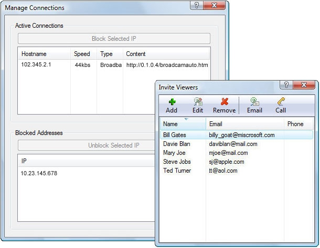The width and height of the screenshot is (320, 248).
Task: Select Steve Jobs in viewer list
Action: (x=236, y=162)
